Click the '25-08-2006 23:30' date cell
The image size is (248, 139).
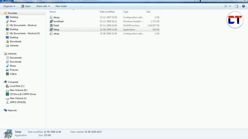pyautogui.click(x=108, y=34)
